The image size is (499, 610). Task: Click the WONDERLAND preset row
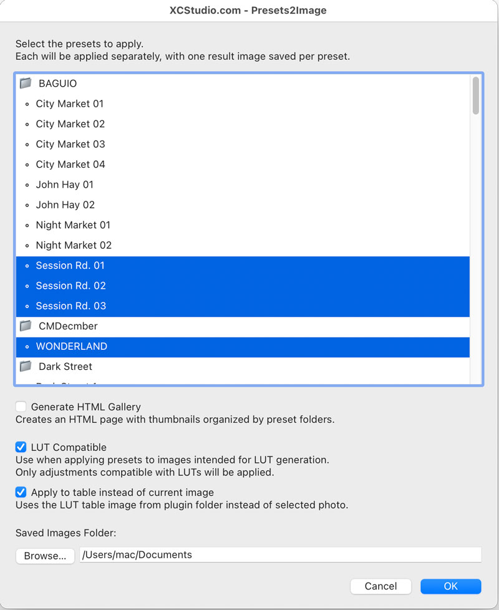point(71,346)
